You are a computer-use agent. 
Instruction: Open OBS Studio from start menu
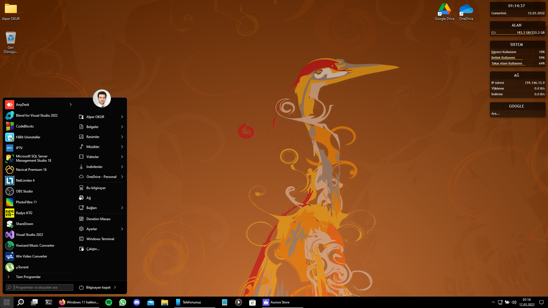pos(24,191)
